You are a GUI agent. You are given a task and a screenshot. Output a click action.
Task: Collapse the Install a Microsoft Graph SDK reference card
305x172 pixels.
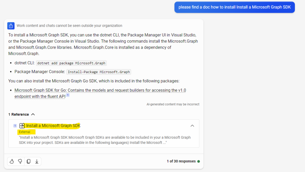pyautogui.click(x=192, y=126)
